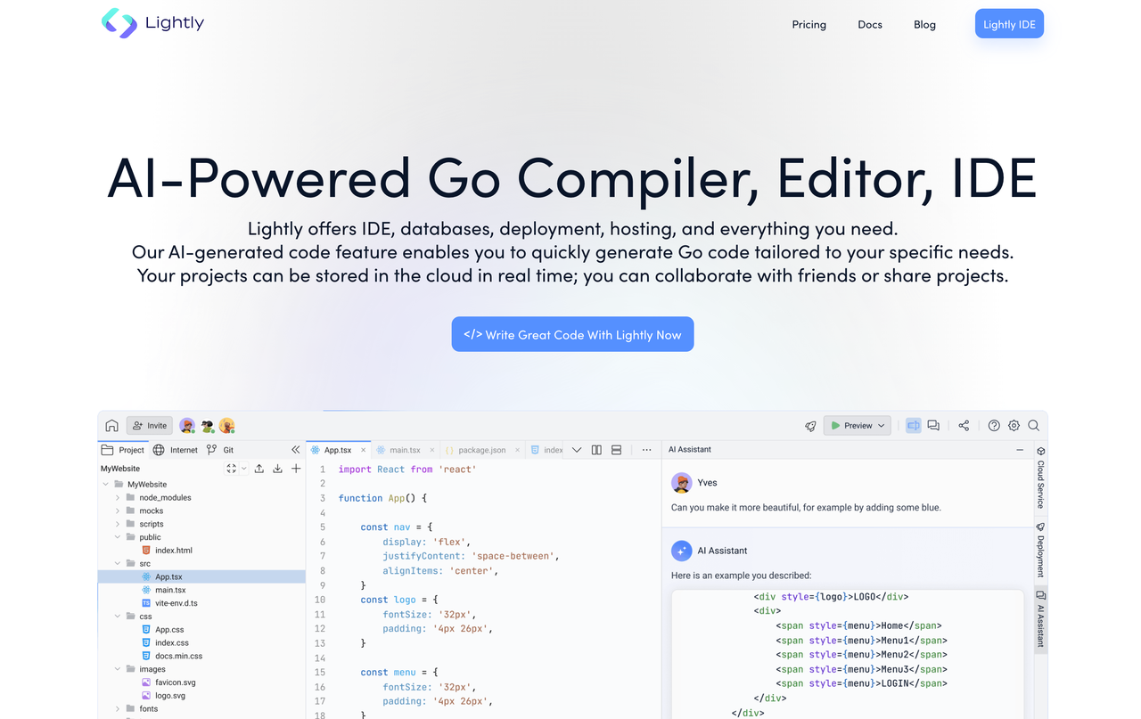Expand the scripts folder
This screenshot has height=719, width=1141.
[x=118, y=524]
